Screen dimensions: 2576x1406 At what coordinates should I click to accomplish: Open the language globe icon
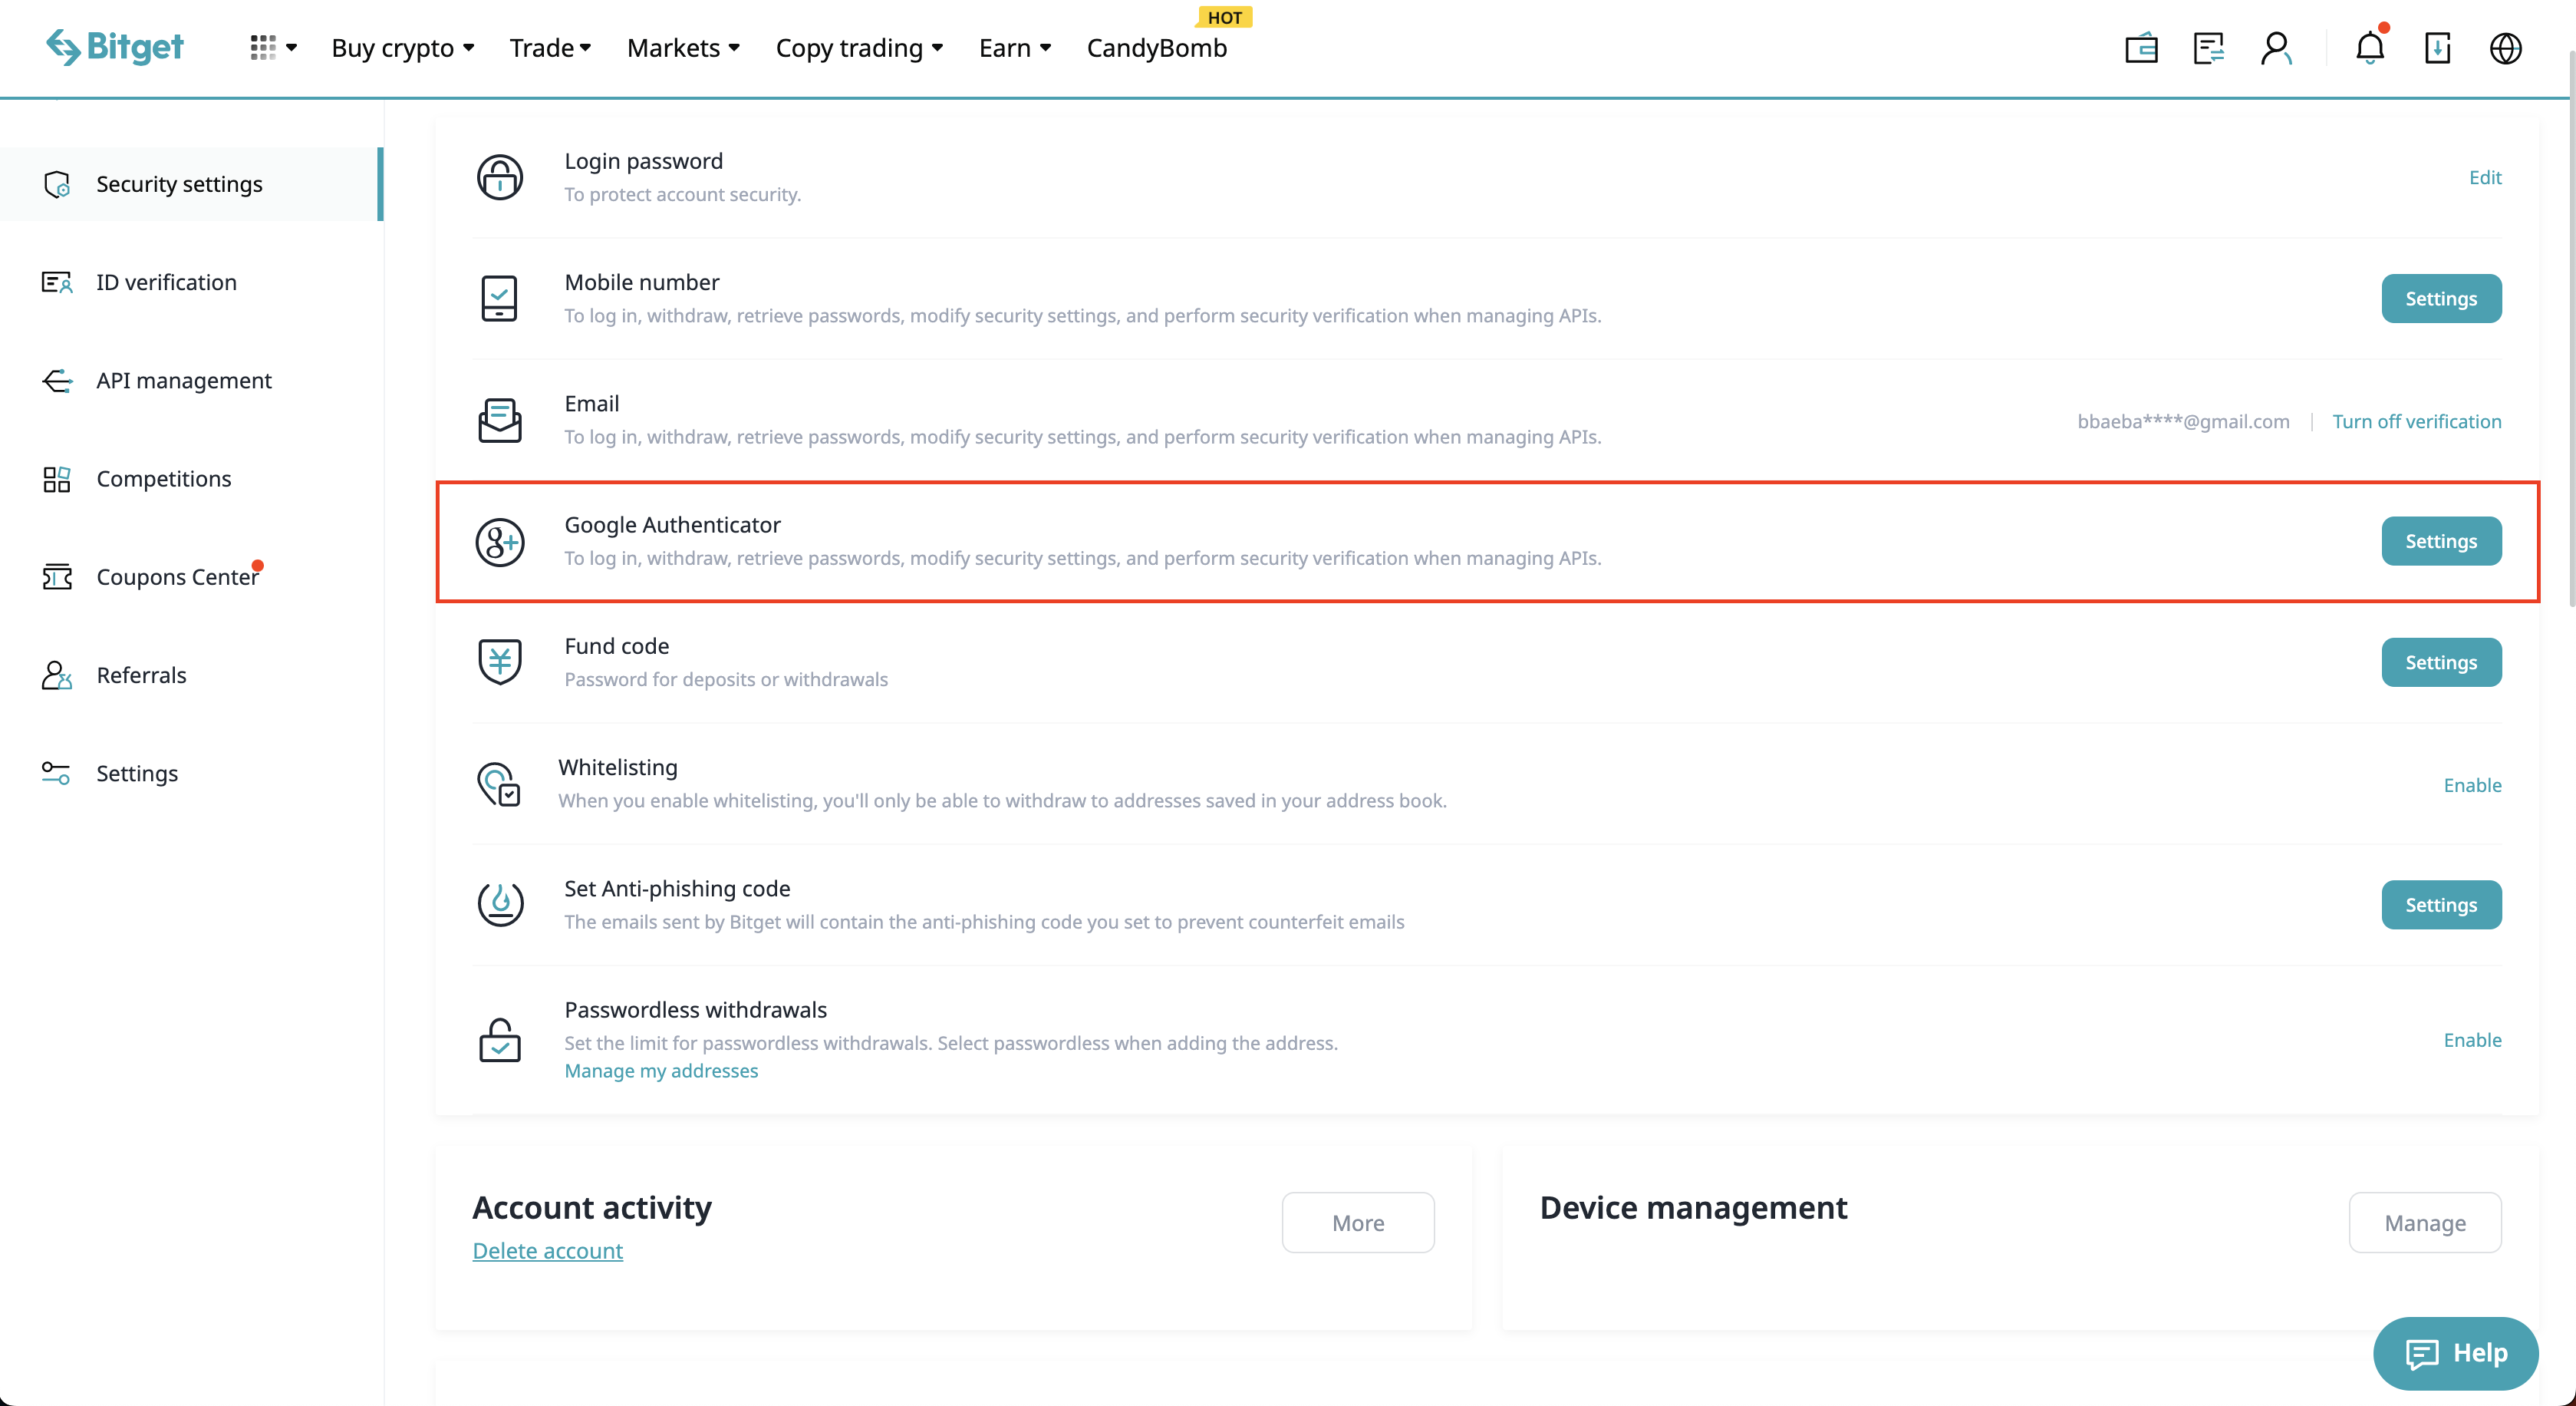[x=2505, y=48]
